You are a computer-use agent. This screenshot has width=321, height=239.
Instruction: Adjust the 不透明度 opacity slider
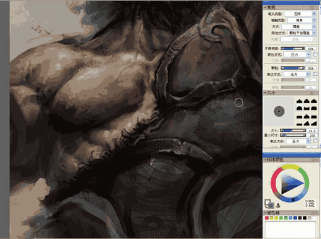293,48
